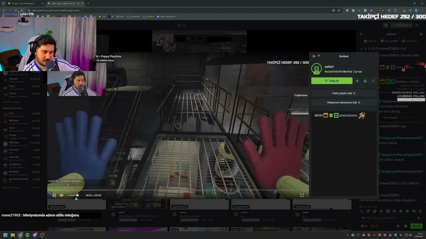
Task: Open the tab search dropdown
Action: 3,3
